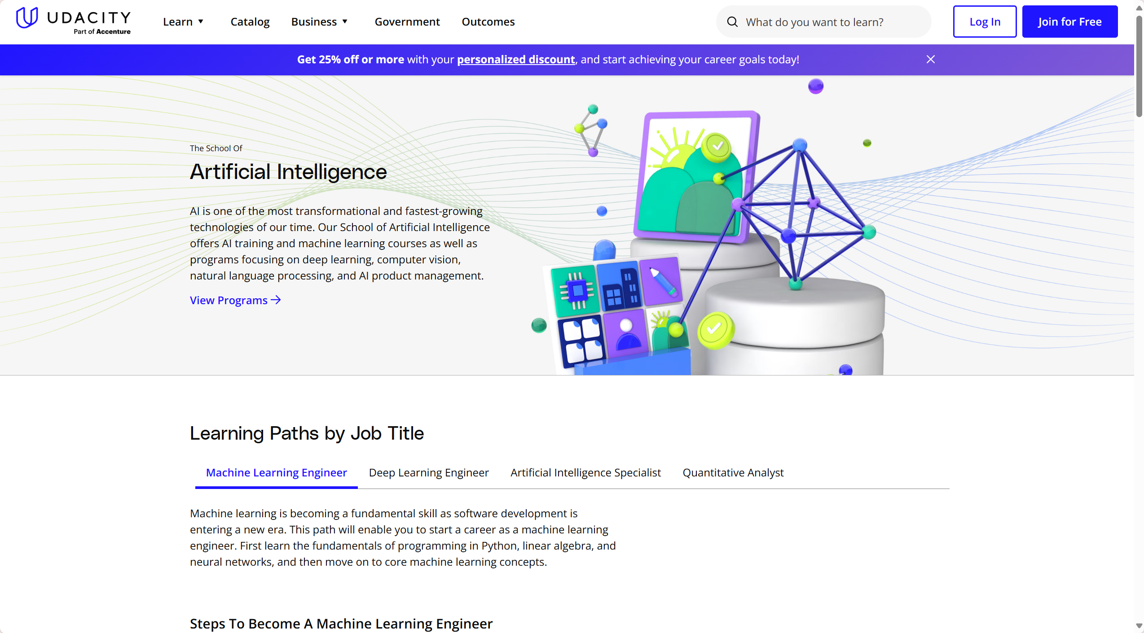Select the Quantitative Analyst learning path

point(733,472)
